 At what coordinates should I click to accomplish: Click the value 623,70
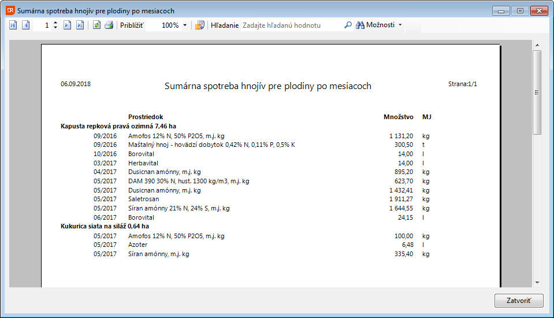tap(404, 181)
